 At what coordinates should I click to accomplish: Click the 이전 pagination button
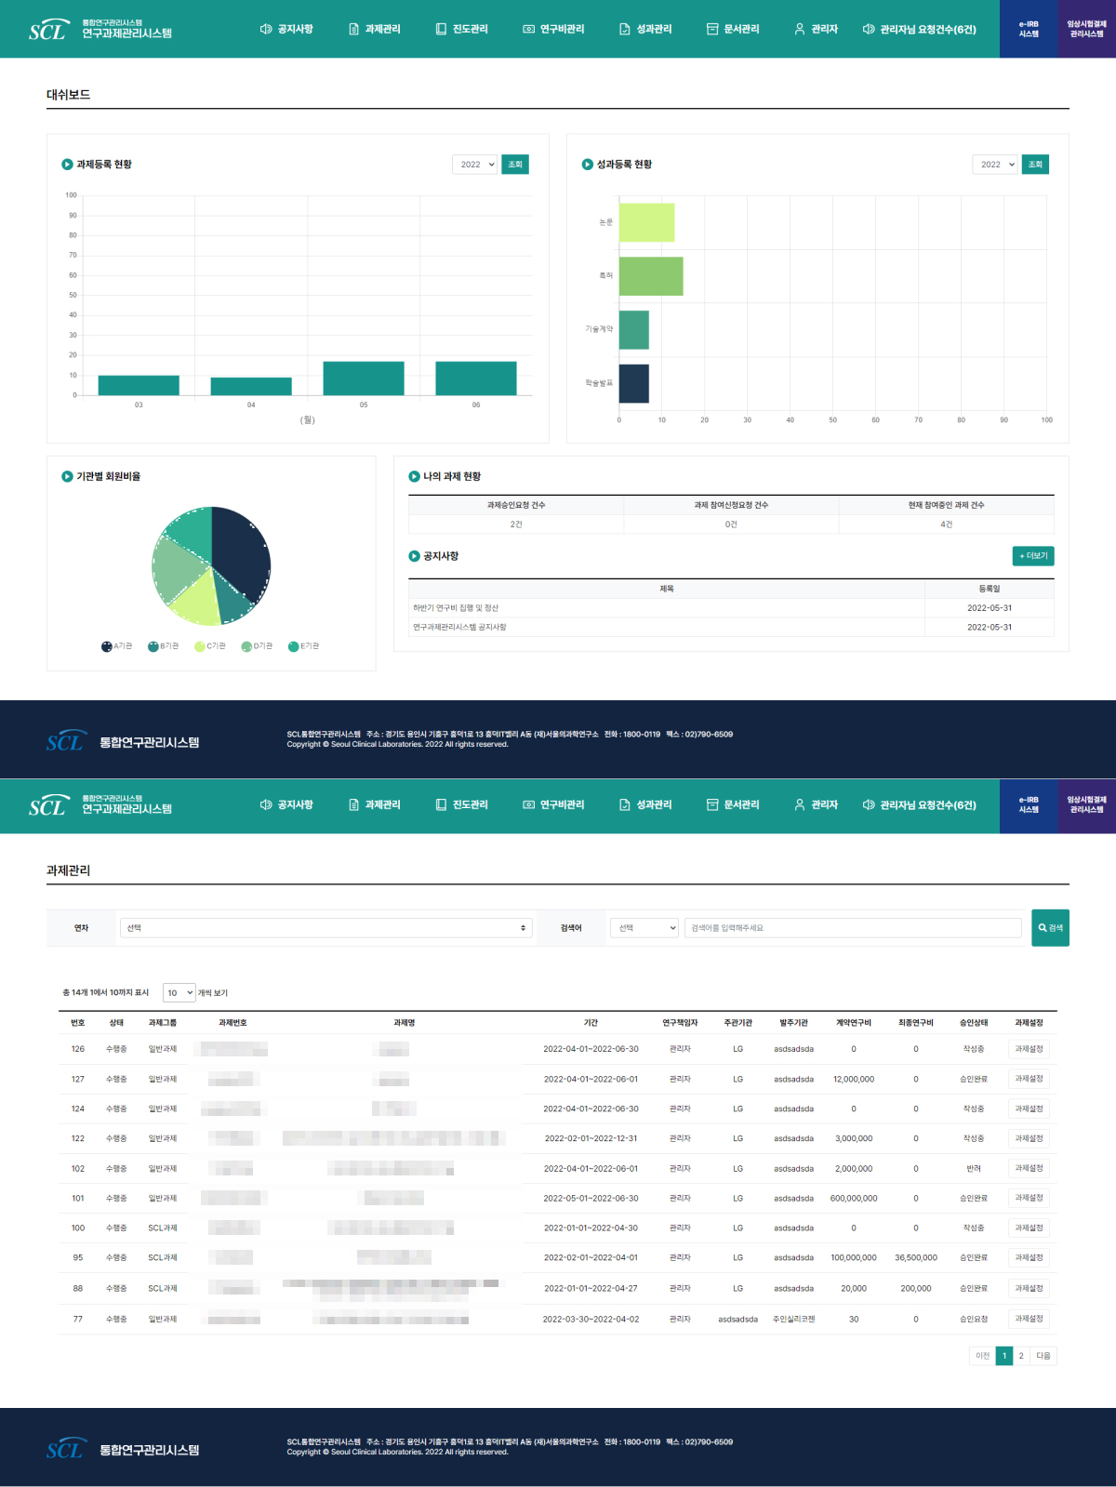tap(982, 1356)
